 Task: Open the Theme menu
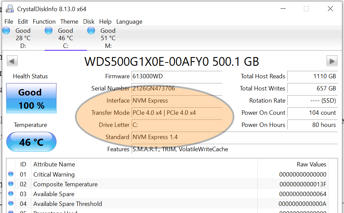click(69, 22)
